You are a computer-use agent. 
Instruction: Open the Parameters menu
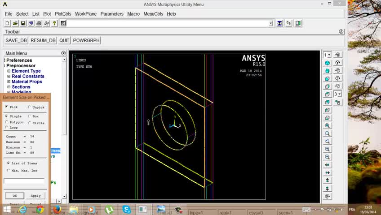(112, 14)
